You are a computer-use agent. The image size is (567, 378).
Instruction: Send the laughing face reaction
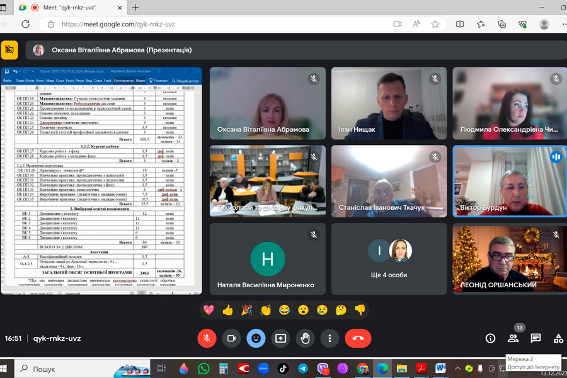[x=284, y=309]
